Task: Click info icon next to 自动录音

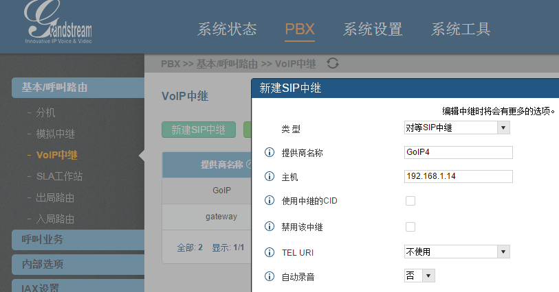Action: click(270, 276)
